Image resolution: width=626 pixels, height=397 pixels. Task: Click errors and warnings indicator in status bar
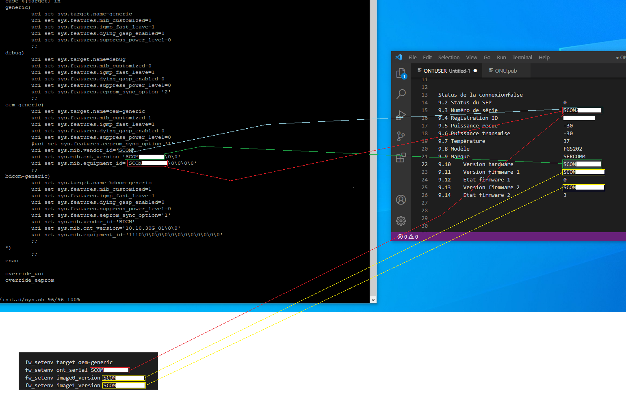coord(408,237)
